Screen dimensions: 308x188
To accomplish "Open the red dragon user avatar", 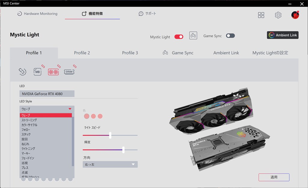I will click(x=295, y=15).
